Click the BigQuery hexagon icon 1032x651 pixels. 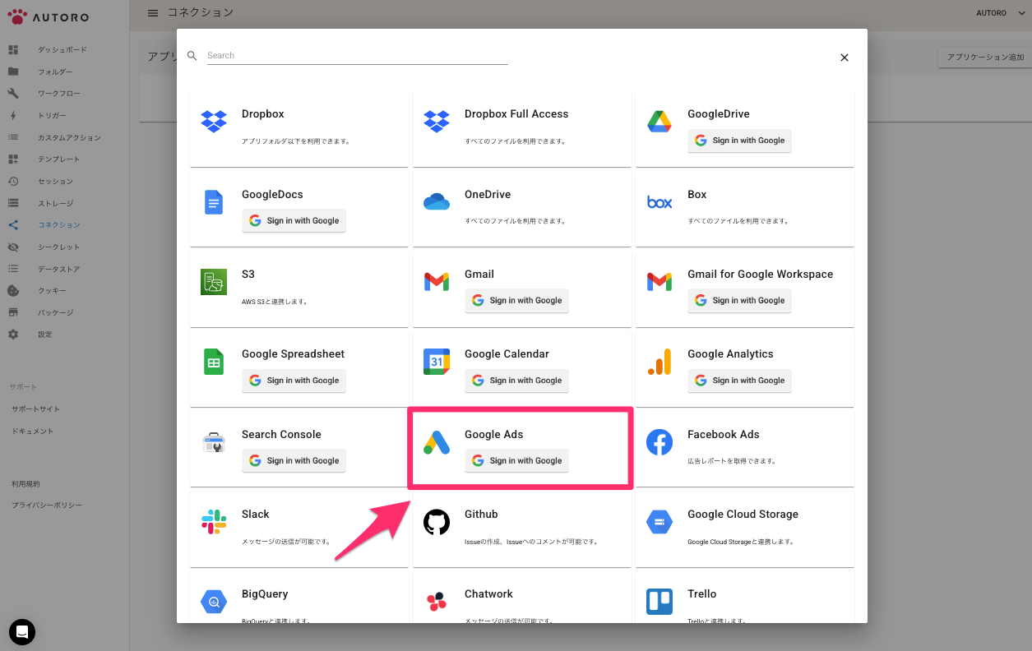tap(214, 602)
